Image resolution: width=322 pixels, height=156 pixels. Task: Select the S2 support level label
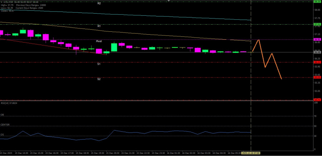tap(99, 79)
